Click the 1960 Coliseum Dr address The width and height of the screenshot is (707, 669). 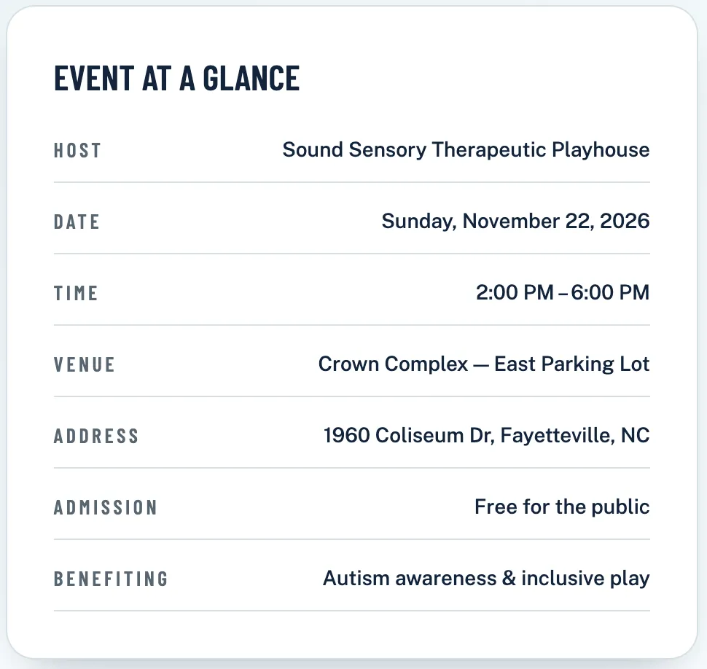click(409, 436)
